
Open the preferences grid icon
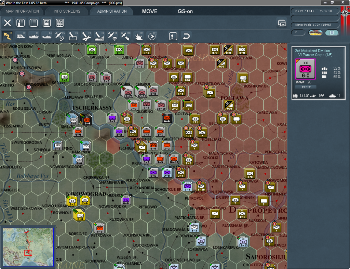(x=60, y=23)
